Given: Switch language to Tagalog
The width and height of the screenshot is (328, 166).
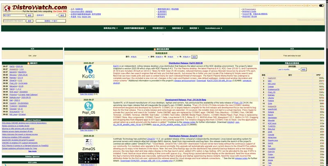Looking at the screenshot, I should (x=314, y=5).
